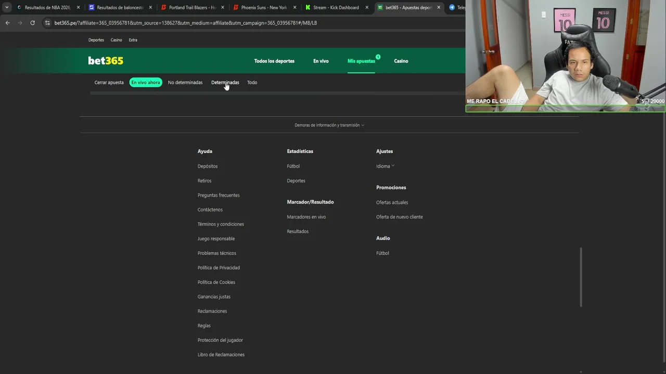Close the bet365 tab
Screen dimensions: 666x374
(x=439, y=7)
